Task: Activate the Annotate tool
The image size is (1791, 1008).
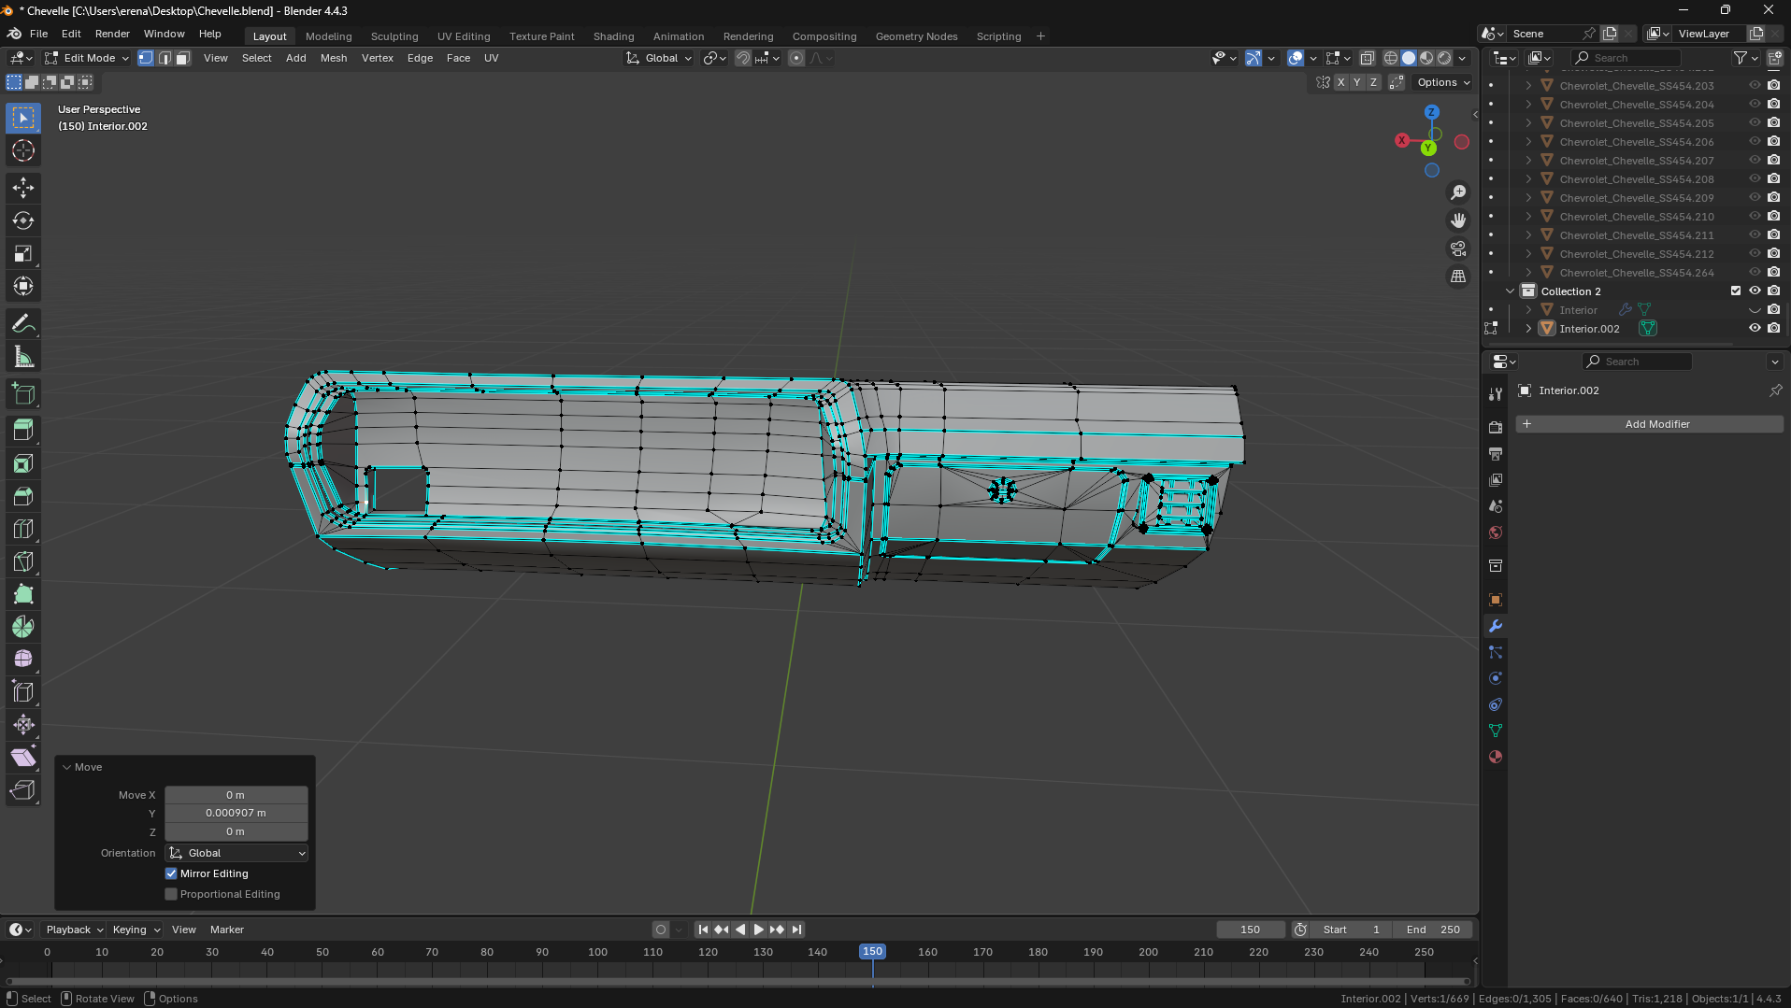Action: [x=23, y=324]
